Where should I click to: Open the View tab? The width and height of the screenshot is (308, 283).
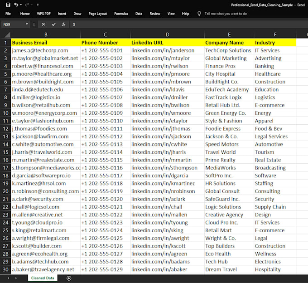(171, 14)
